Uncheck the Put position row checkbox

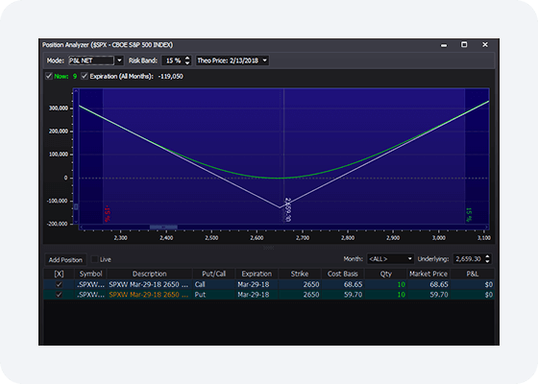pos(59,295)
